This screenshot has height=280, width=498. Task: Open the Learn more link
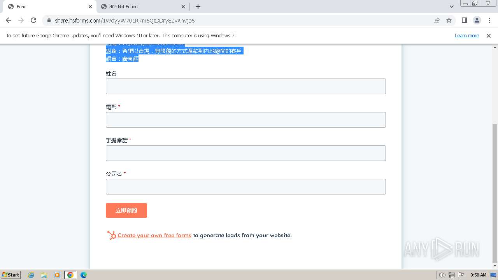[467, 36]
